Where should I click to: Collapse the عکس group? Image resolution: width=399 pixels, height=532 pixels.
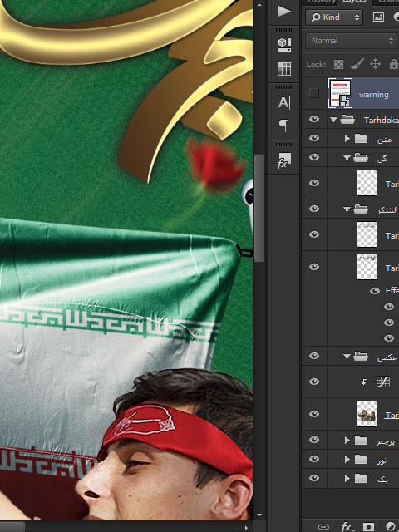347,357
